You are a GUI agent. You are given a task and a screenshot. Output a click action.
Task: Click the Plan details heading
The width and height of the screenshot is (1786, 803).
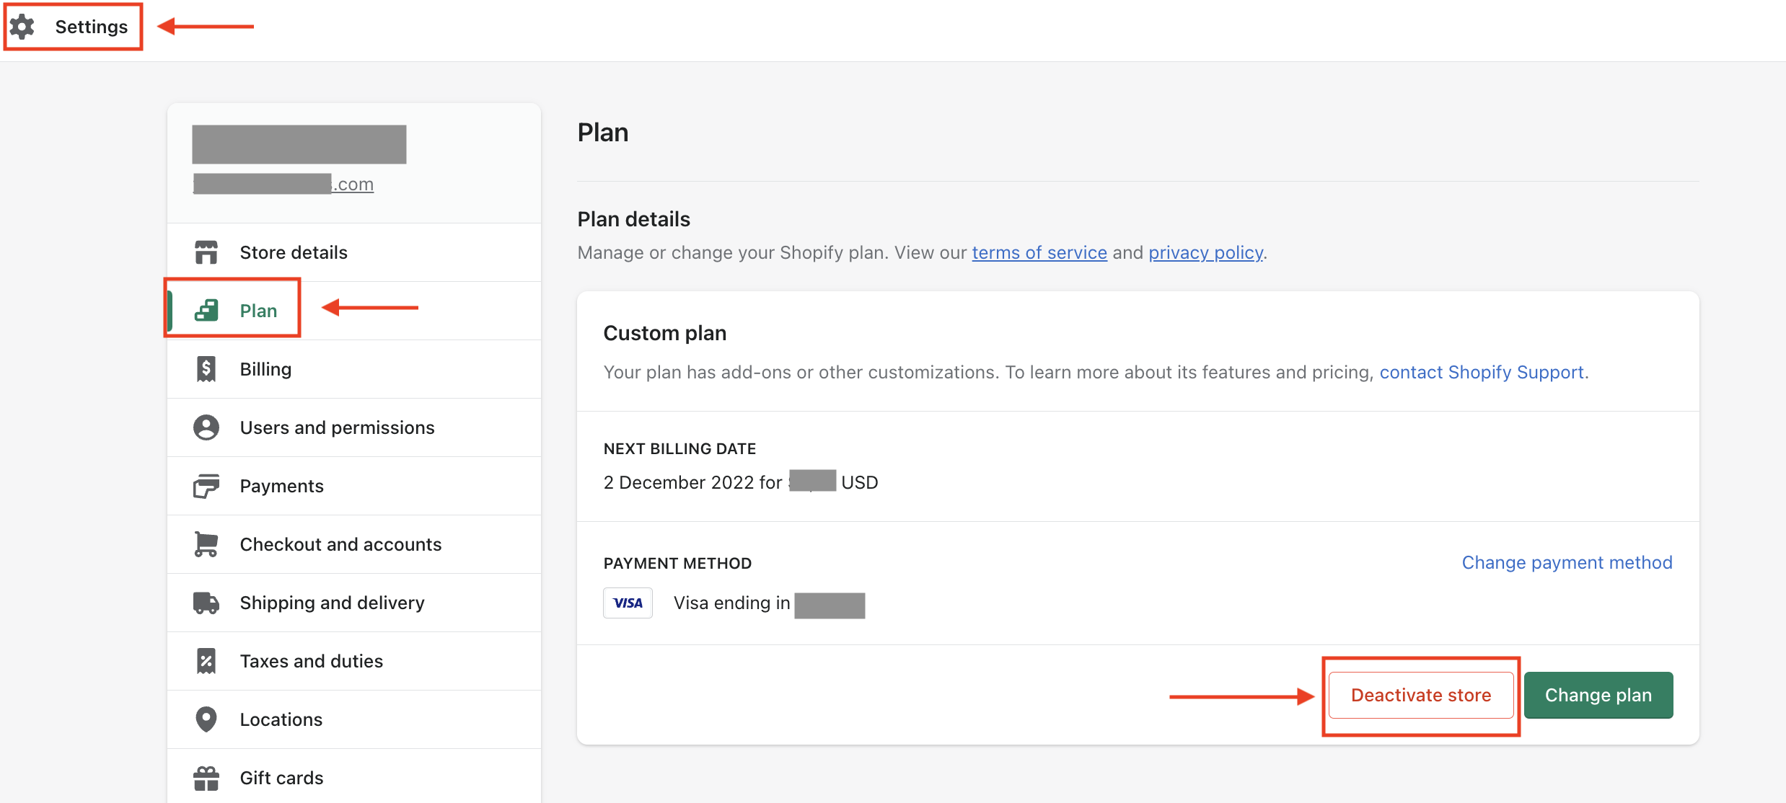[x=634, y=219]
